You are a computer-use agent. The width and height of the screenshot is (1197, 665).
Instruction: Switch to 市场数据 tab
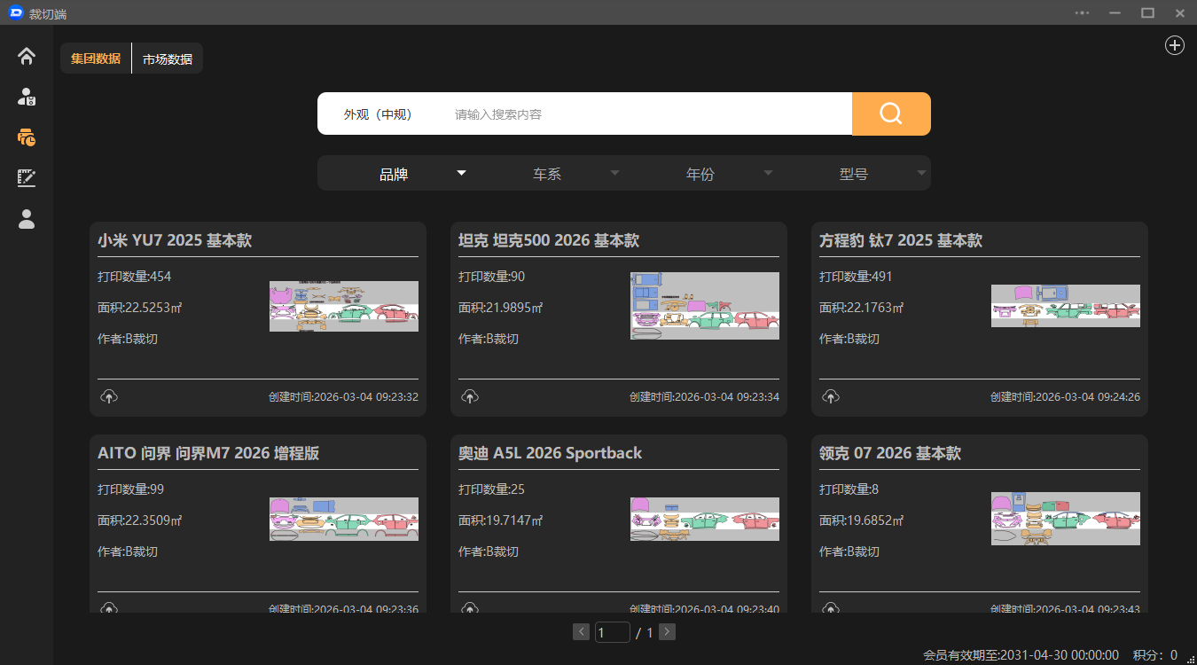point(168,59)
